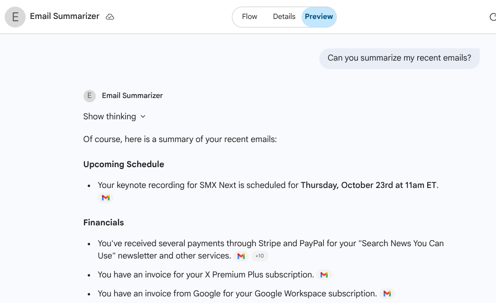Click the refresh icon at top right

point(492,18)
